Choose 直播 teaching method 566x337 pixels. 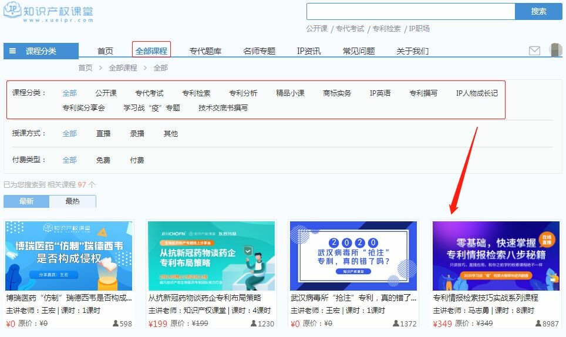click(103, 133)
